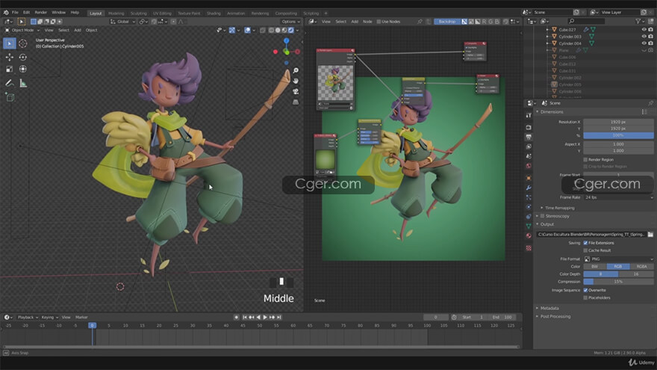
Task: Click the viewport zoom magnifier icon
Action: click(x=296, y=70)
